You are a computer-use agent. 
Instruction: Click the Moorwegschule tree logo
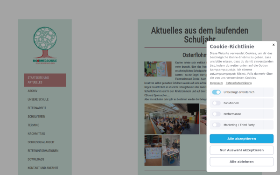coord(45,46)
